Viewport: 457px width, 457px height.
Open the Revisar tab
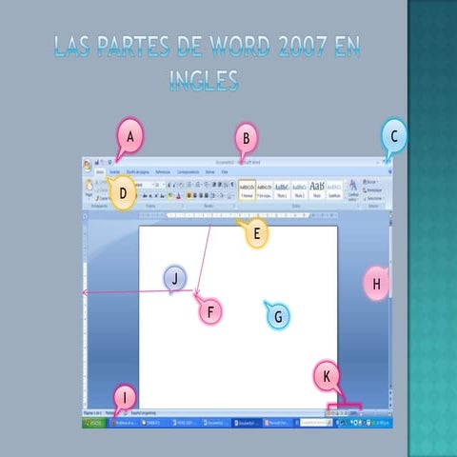(209, 172)
